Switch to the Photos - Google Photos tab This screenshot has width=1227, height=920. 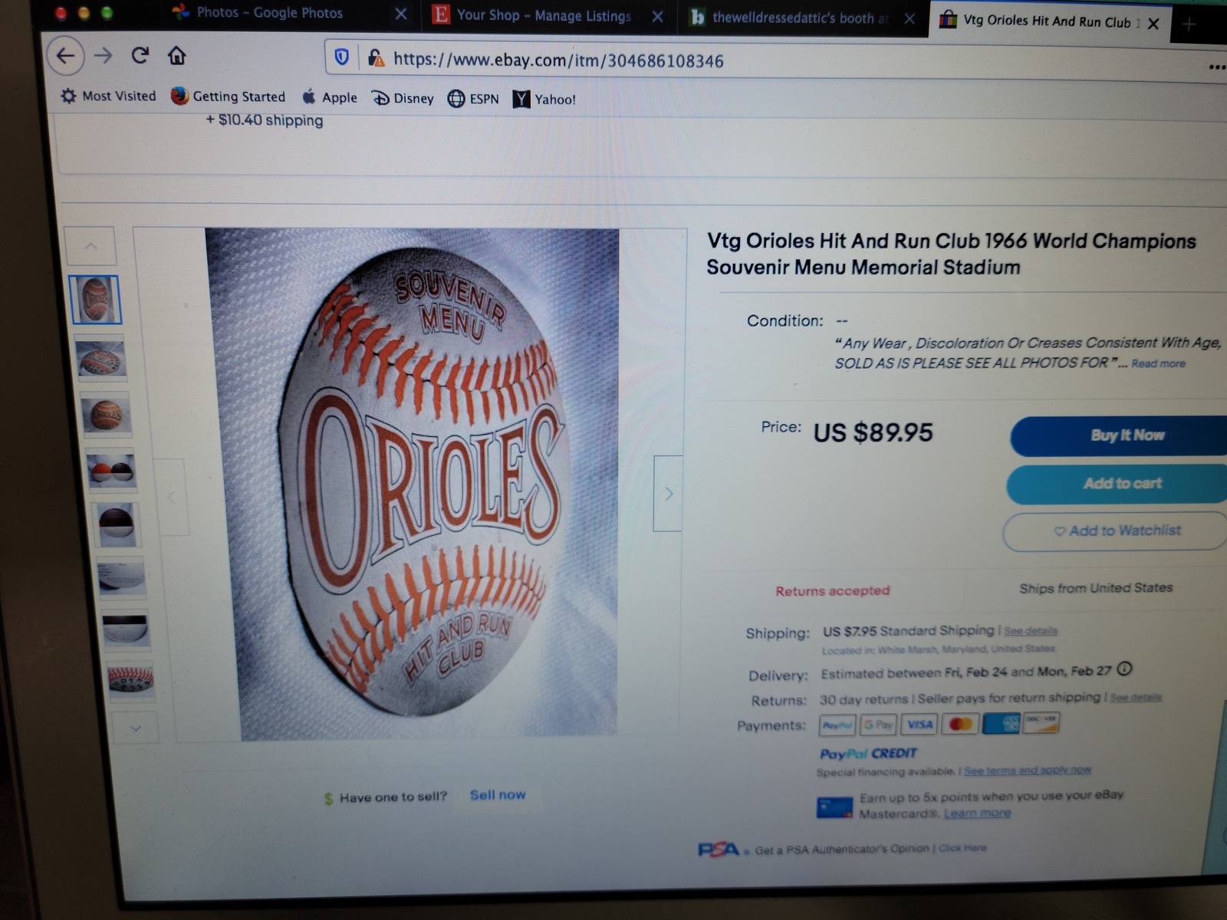(x=258, y=13)
